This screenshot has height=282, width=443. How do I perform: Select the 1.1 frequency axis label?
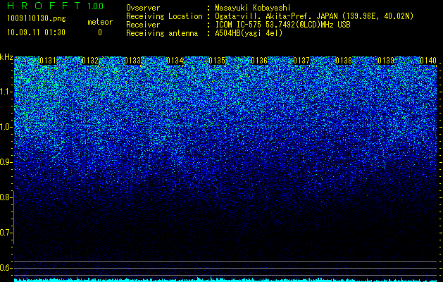pyautogui.click(x=5, y=92)
